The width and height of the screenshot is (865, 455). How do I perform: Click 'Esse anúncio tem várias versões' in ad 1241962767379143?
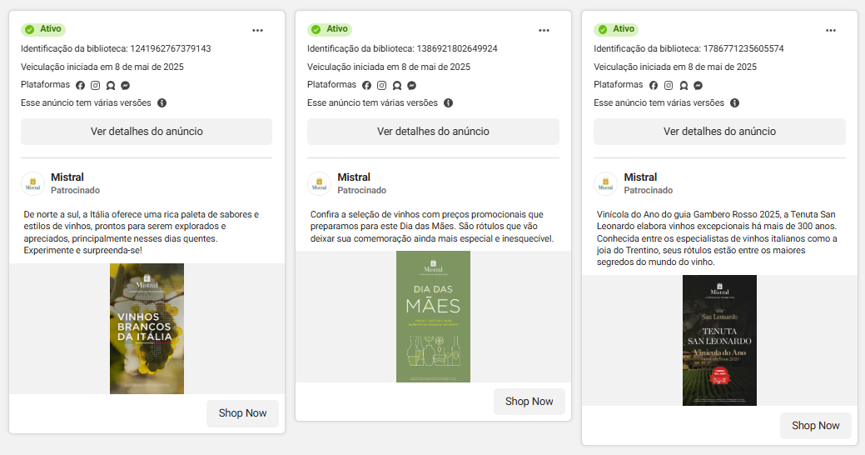[86, 102]
